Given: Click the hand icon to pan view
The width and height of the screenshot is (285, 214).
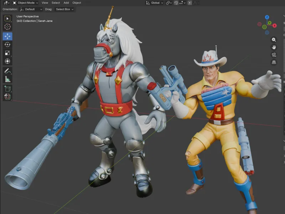Looking at the screenshot, I should pyautogui.click(x=274, y=47).
